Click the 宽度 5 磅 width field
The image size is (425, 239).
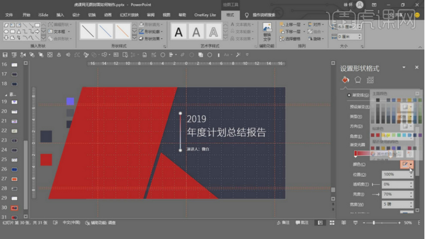point(397,205)
